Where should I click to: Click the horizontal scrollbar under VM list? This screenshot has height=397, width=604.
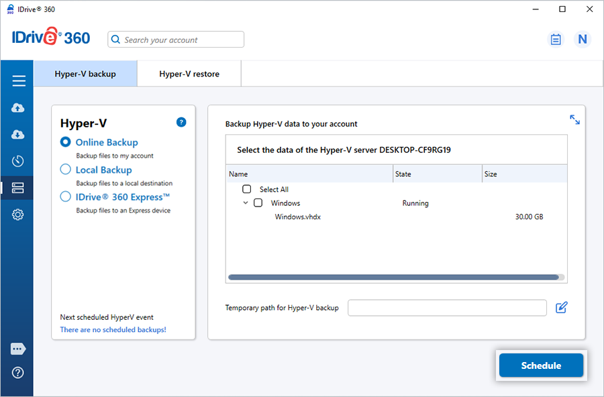[393, 277]
